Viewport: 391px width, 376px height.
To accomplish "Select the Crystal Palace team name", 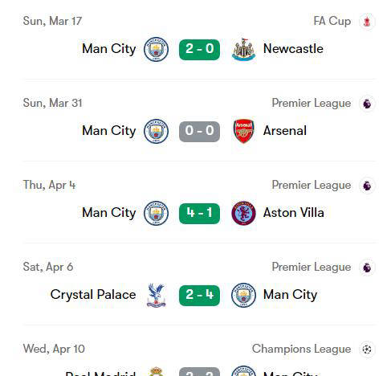I will (x=93, y=295).
